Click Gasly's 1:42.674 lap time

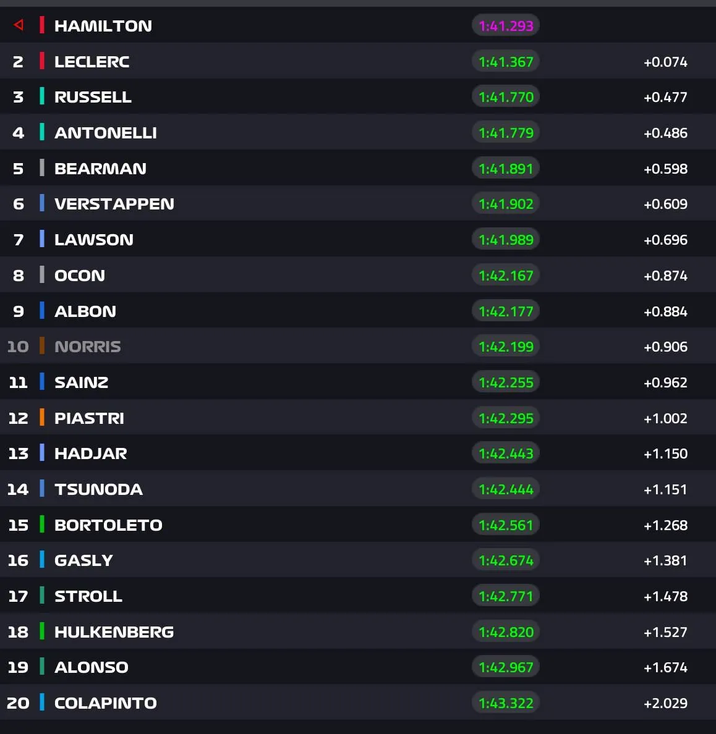pyautogui.click(x=506, y=560)
